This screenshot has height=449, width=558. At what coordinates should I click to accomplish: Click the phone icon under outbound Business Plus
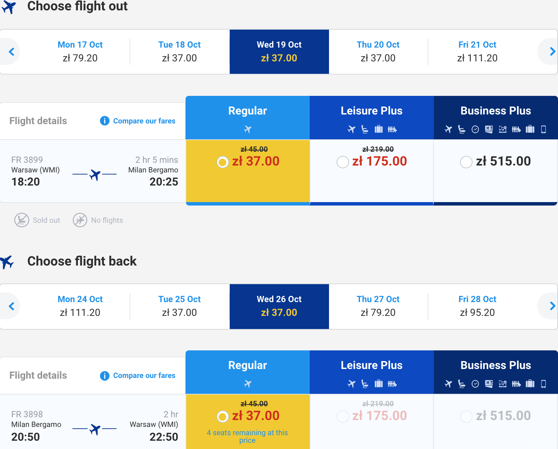pos(544,129)
